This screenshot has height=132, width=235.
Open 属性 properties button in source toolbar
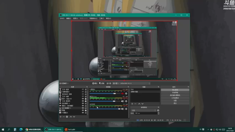(x=95, y=83)
